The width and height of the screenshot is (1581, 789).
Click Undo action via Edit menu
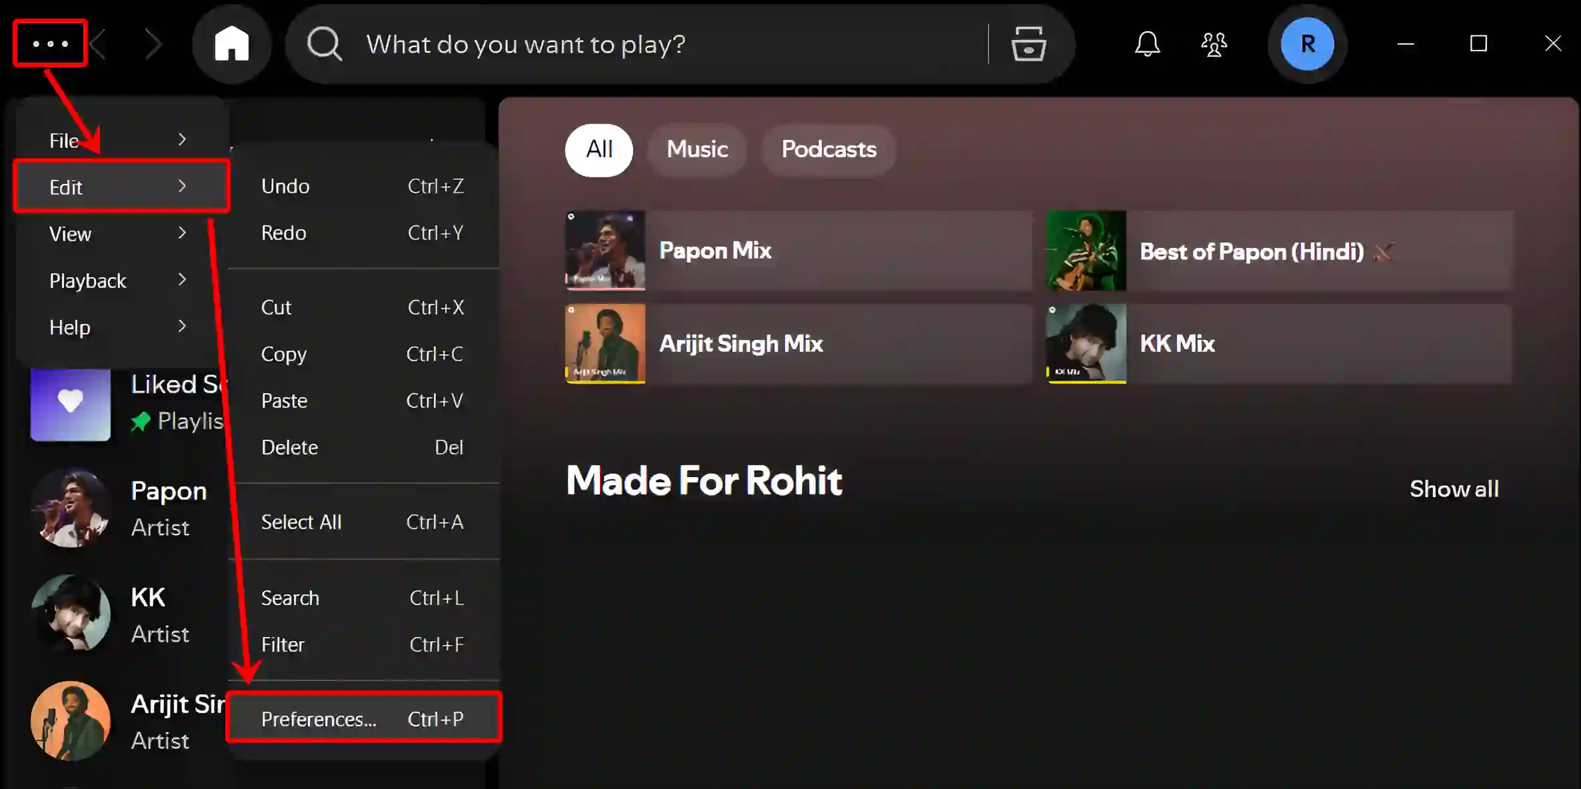click(287, 185)
